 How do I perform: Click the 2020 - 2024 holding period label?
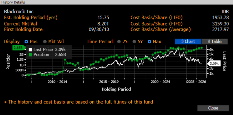[160, 82]
